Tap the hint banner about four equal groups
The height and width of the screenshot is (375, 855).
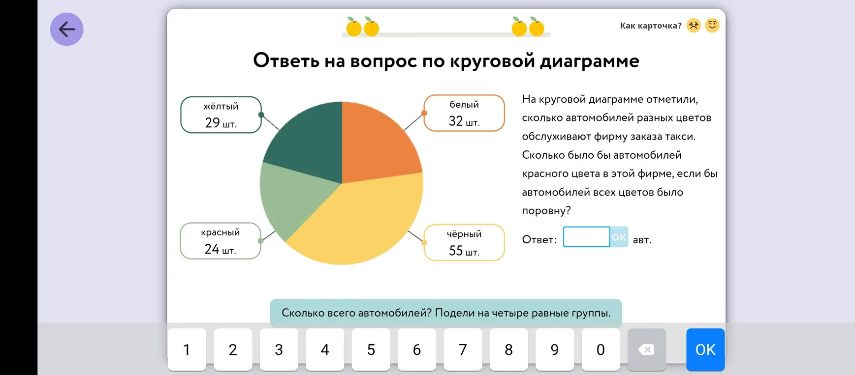pyautogui.click(x=446, y=313)
